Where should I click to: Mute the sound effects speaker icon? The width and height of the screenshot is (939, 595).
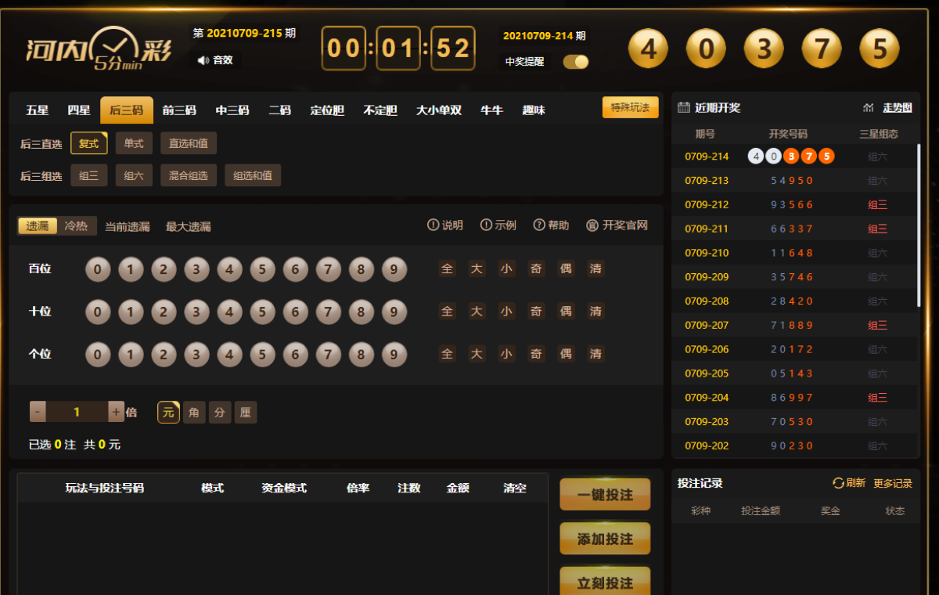pos(203,60)
